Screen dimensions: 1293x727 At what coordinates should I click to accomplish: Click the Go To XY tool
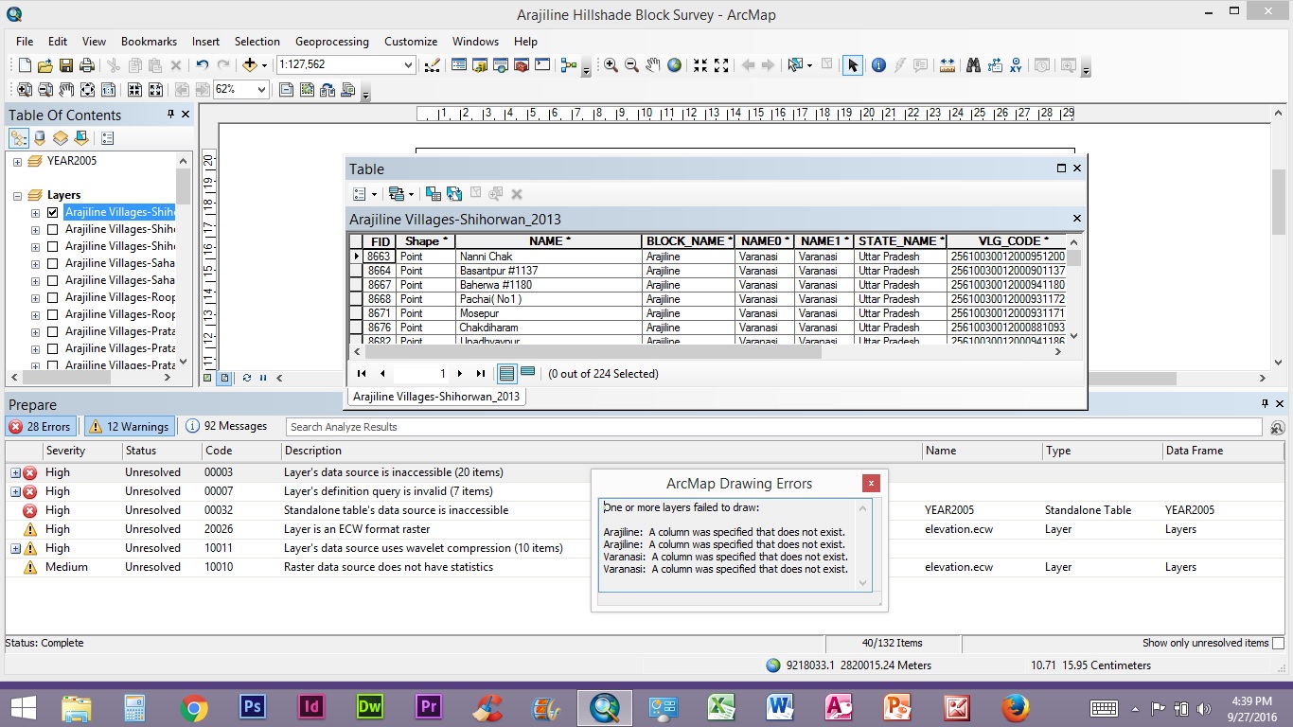coord(1016,65)
